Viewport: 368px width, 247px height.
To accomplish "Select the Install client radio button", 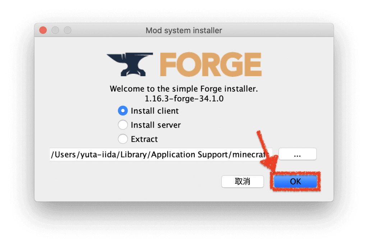I will 123,111.
